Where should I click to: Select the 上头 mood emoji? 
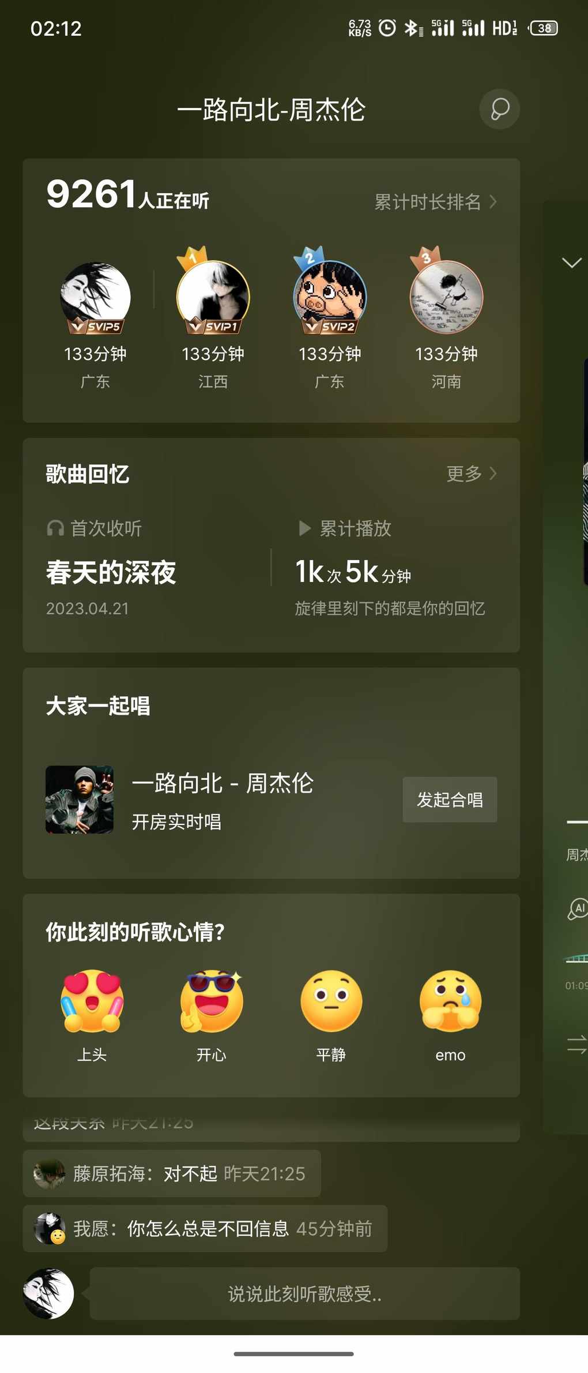click(92, 1001)
